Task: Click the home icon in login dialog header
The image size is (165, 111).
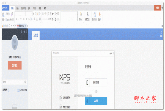Action: (x=110, y=53)
